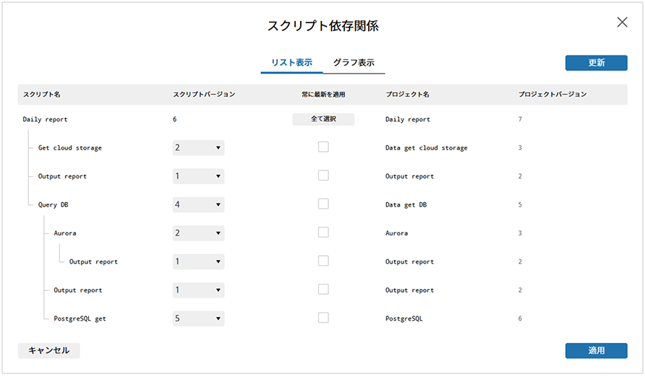This screenshot has height=377, width=645.
Task: Click the キャンセル button
Action: [48, 350]
